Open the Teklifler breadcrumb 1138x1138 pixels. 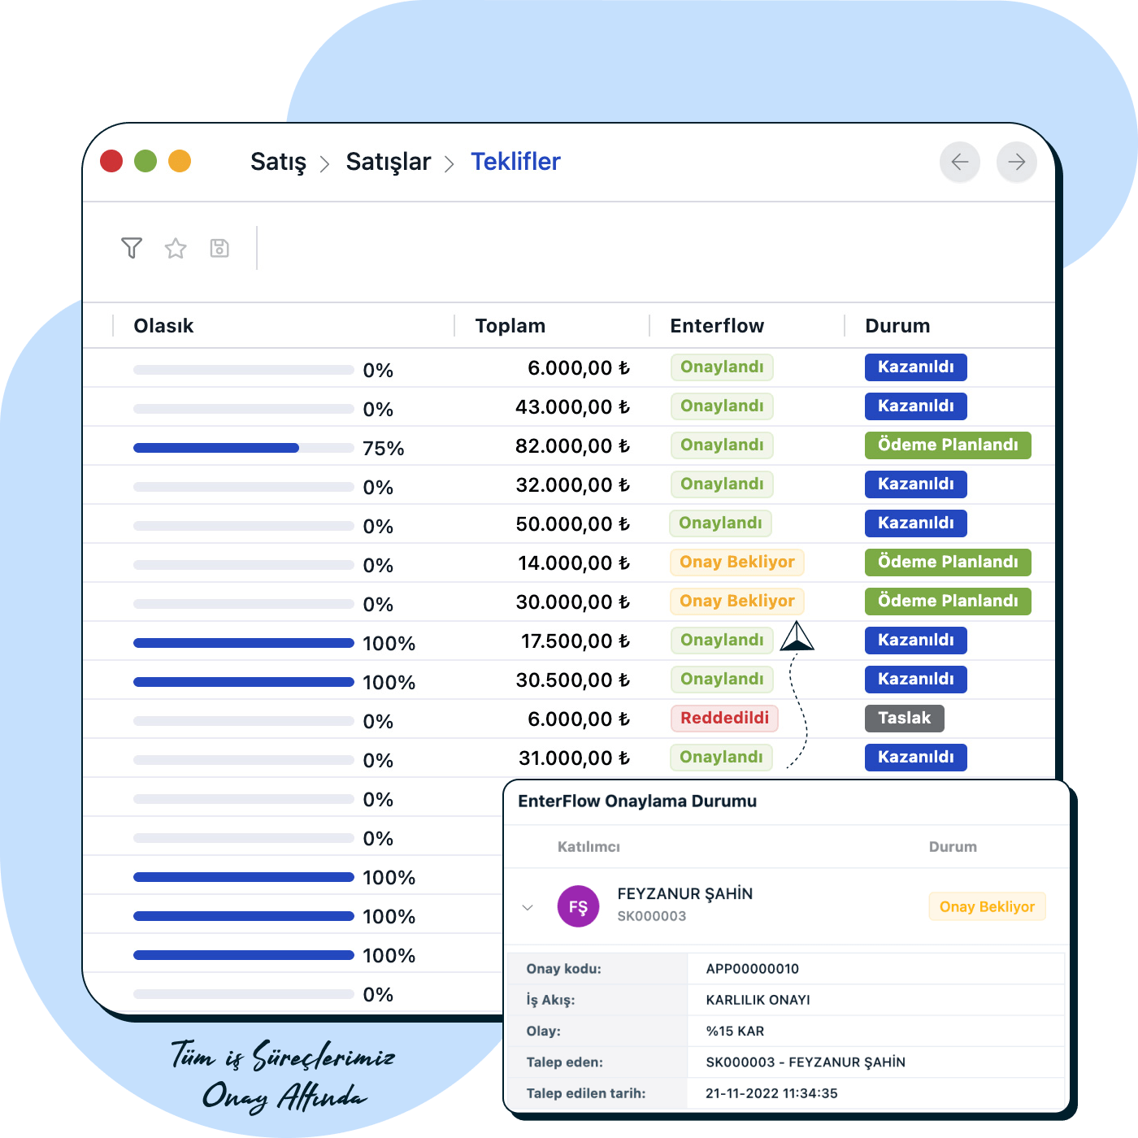(x=515, y=162)
